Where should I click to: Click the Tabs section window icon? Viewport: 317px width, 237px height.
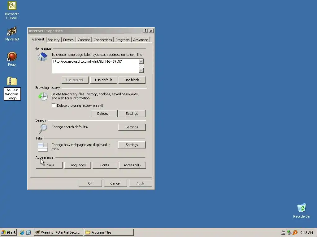tap(43, 147)
